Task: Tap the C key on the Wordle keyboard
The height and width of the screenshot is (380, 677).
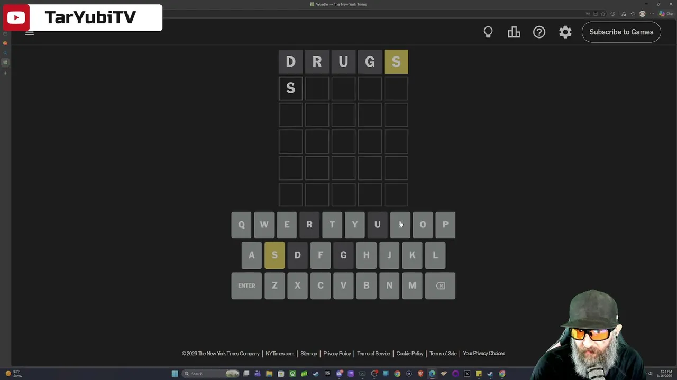Action: (x=321, y=286)
